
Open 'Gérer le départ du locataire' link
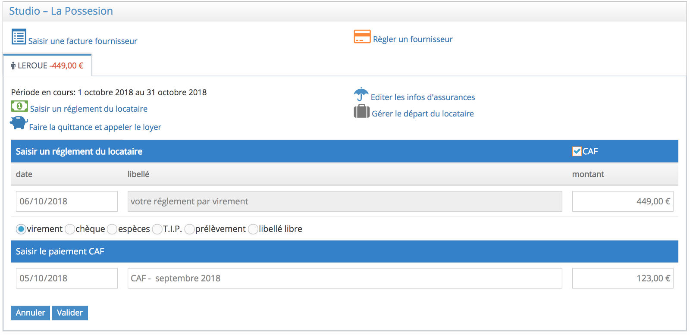[423, 113]
